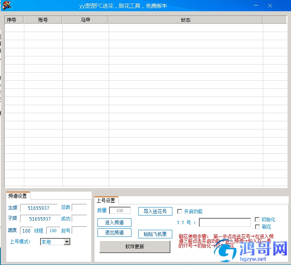Screen dimensions: 291x265
Task: Switch to the 上号设置 tab
Action: tap(106, 200)
